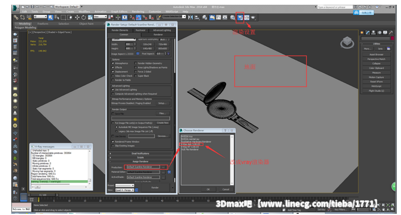401x215 pixels.
Task: Collapse the Assign Renderer rollout
Action: pyautogui.click(x=141, y=161)
